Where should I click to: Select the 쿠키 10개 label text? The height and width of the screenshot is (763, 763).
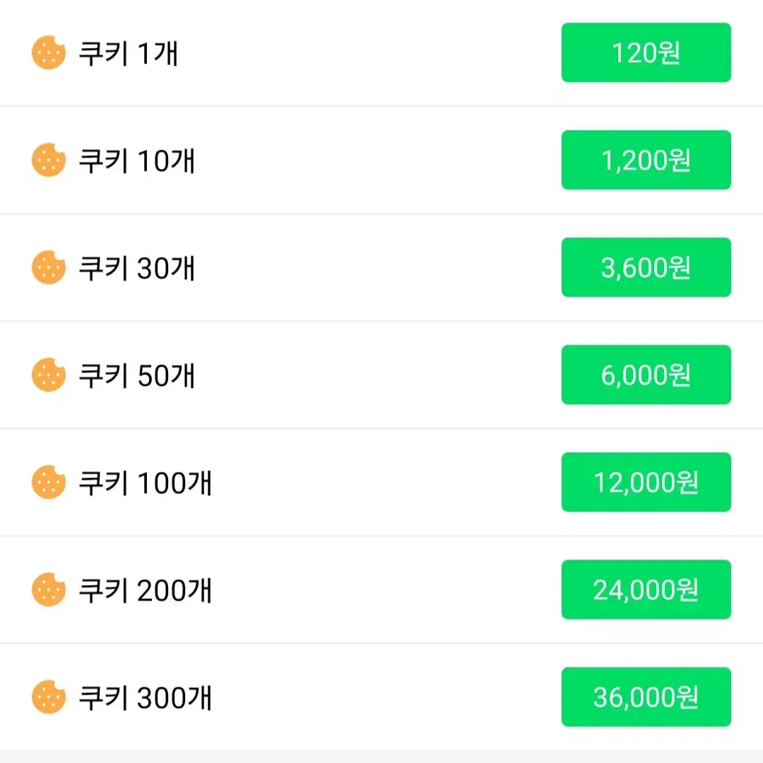point(137,160)
